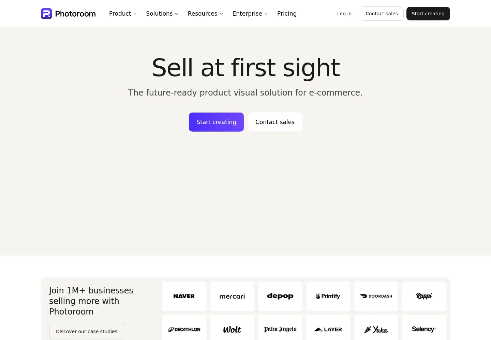Click Contact sales below the headline
This screenshot has width=491, height=340.
point(275,122)
